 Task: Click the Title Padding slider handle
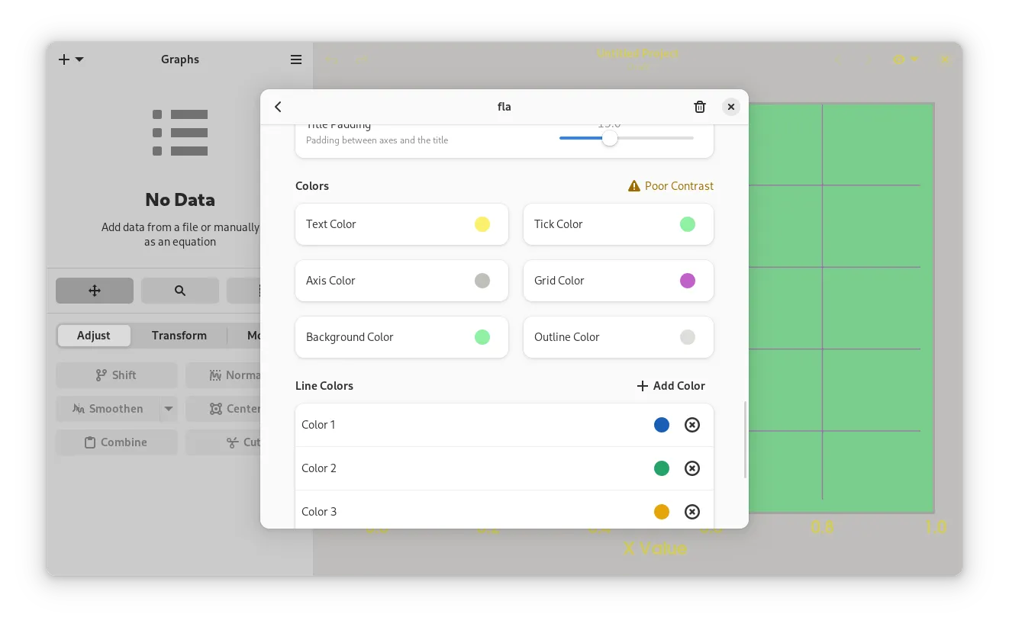609,138
